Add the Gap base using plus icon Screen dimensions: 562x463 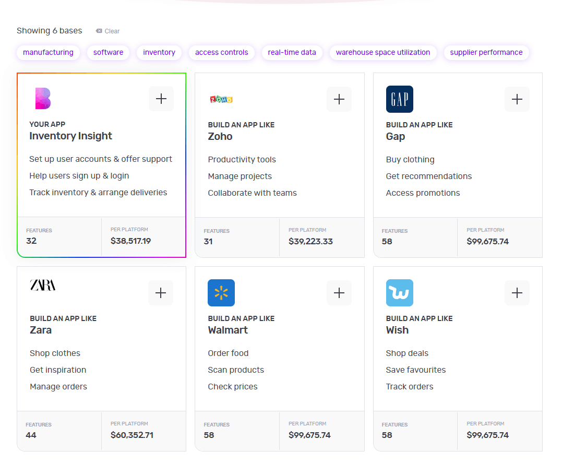(517, 99)
